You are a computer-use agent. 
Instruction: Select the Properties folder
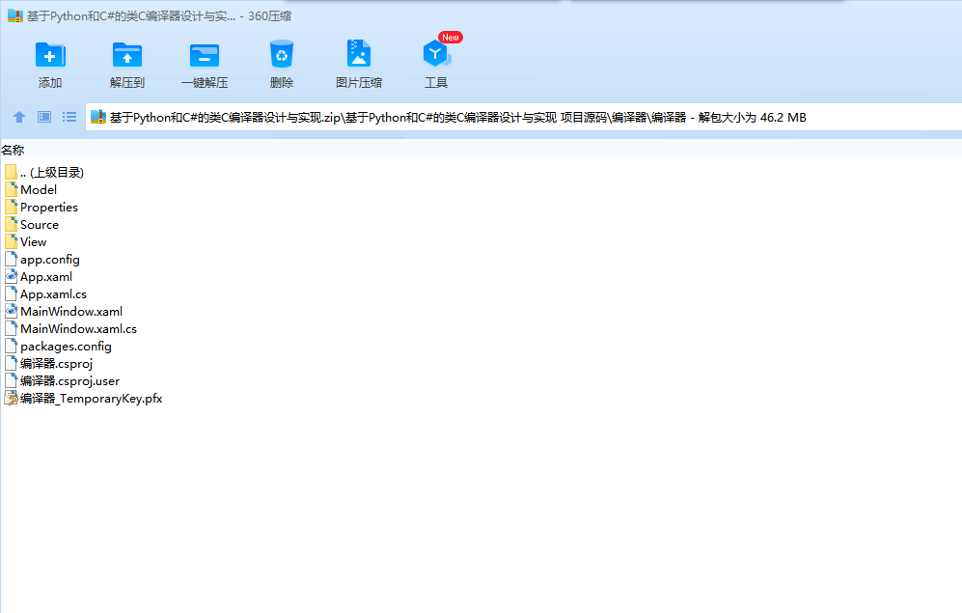click(41, 208)
